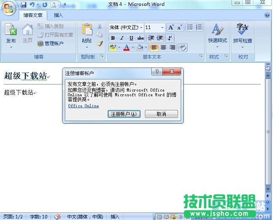273x220 pixels.
Task: Open the Spelling check tool
Action: coord(242,31)
